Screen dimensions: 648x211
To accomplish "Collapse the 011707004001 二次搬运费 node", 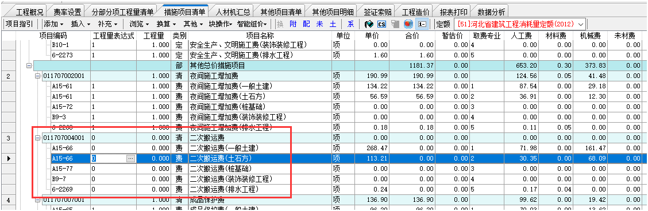I will (x=37, y=138).
